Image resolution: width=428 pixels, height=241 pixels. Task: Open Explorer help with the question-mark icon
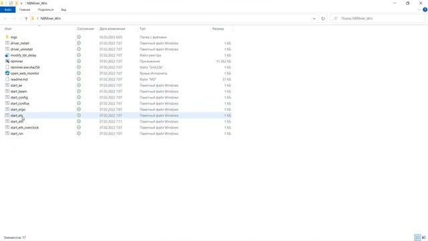pos(425,9)
